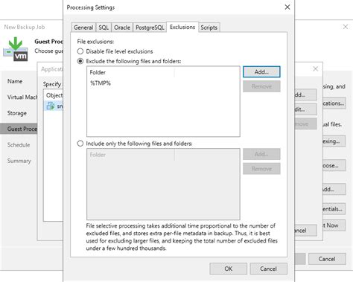Image resolution: width=353 pixels, height=282 pixels.
Task: Click Add for the exclusion list
Action: [261, 72]
